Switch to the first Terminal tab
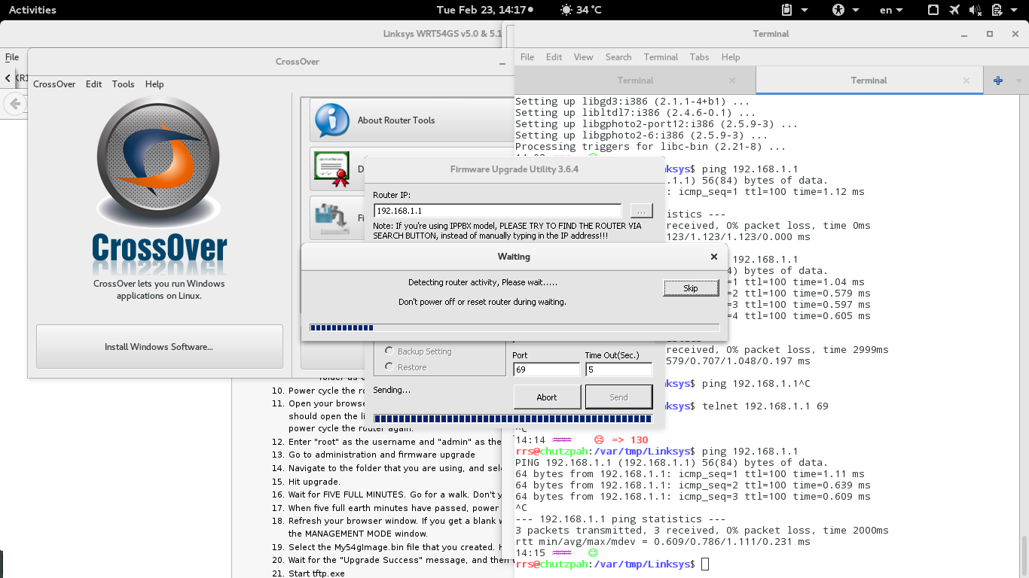The image size is (1029, 578). (x=635, y=81)
